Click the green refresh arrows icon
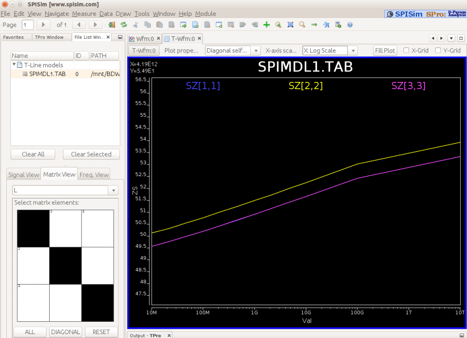Image resolution: width=467 pixels, height=338 pixels. 124,25
